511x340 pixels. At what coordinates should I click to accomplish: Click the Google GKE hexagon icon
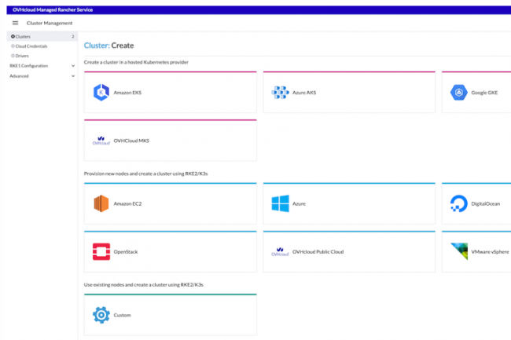point(459,93)
